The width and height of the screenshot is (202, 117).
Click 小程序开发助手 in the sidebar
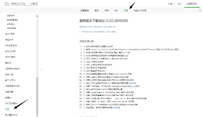[x=12, y=68]
